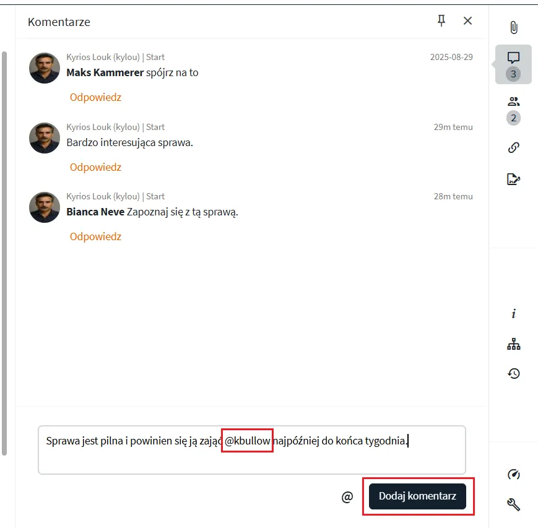538x528 pixels.
Task: Open the wrench tools icon
Action: click(x=514, y=504)
